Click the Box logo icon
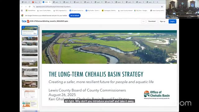The image size is (199, 112). pos(24,21)
